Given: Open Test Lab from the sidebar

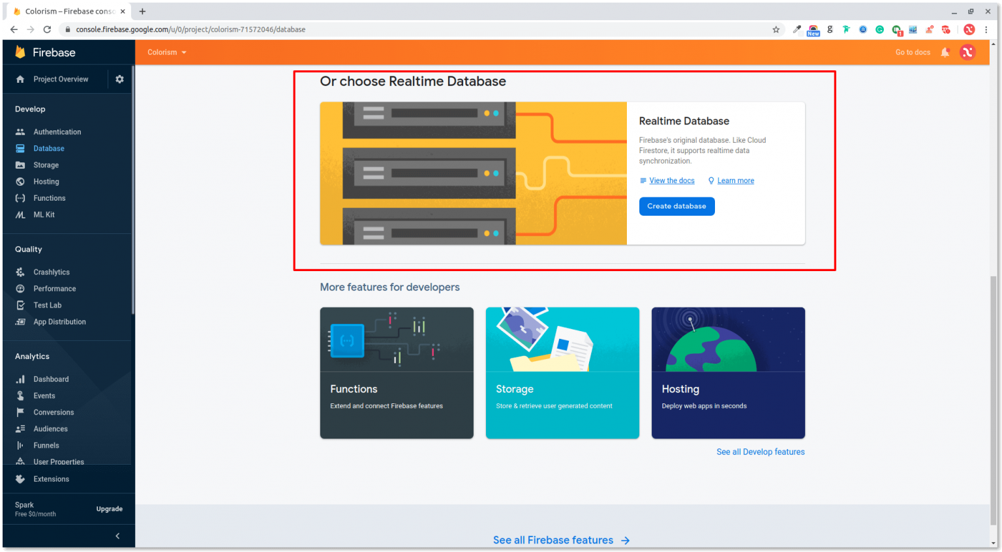Looking at the screenshot, I should click(46, 305).
